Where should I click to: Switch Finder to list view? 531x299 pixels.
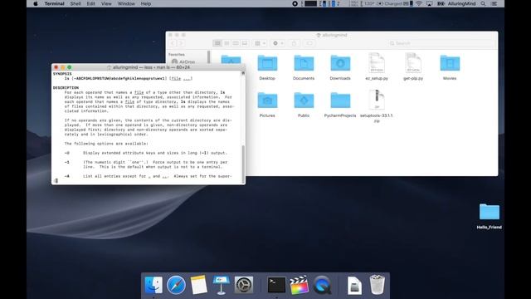click(227, 43)
